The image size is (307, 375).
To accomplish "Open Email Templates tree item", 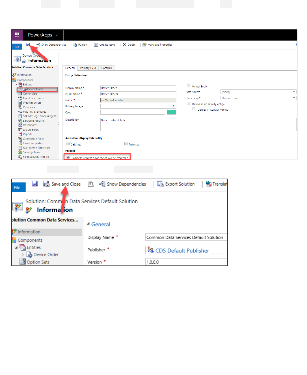I will [x=31, y=143].
